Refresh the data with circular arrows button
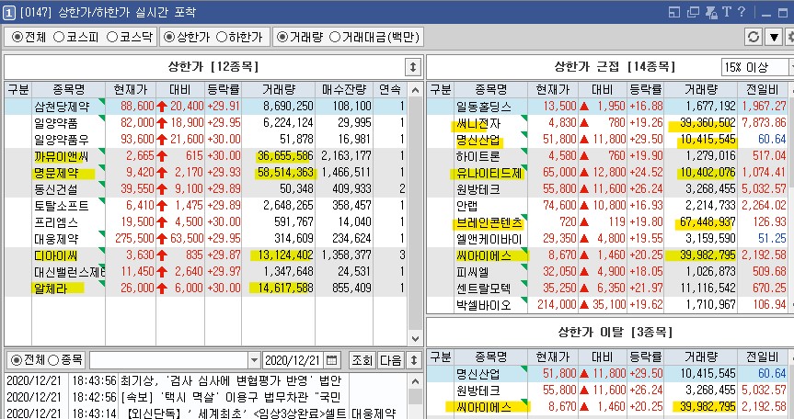This screenshot has width=794, height=419. point(754,37)
